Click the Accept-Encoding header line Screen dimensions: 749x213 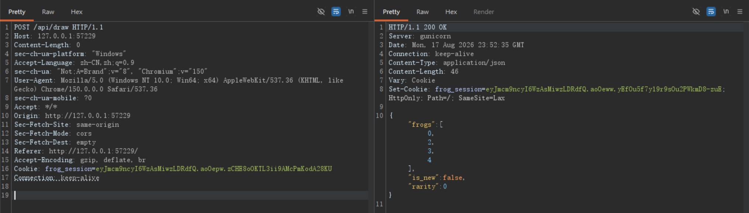pos(80,160)
